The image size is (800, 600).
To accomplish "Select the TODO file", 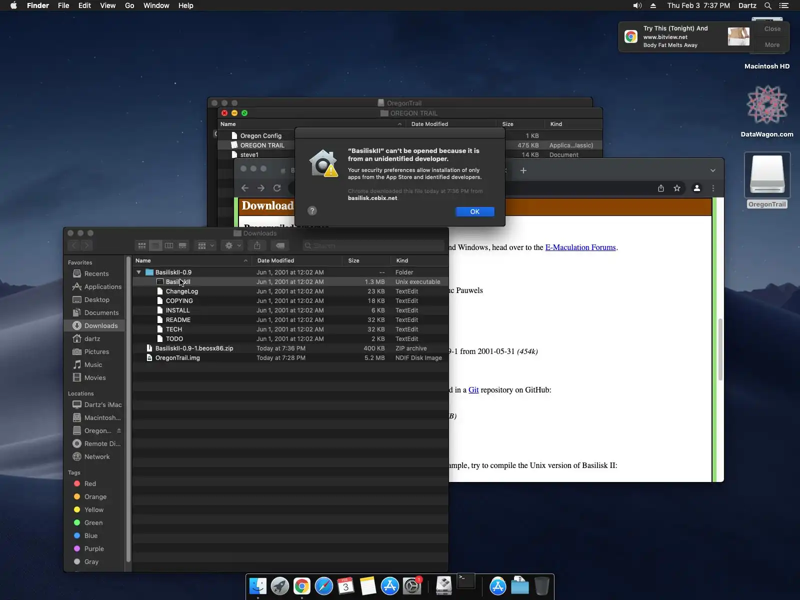I will point(290,339).
